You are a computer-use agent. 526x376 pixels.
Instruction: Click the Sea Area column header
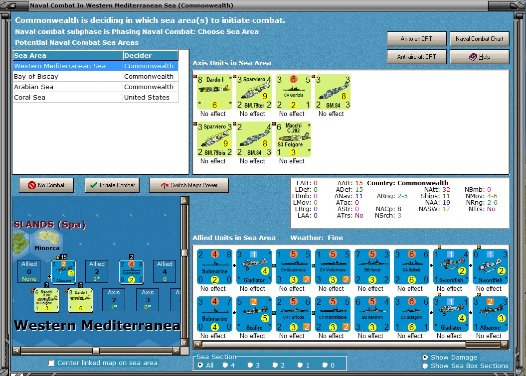[x=68, y=55]
